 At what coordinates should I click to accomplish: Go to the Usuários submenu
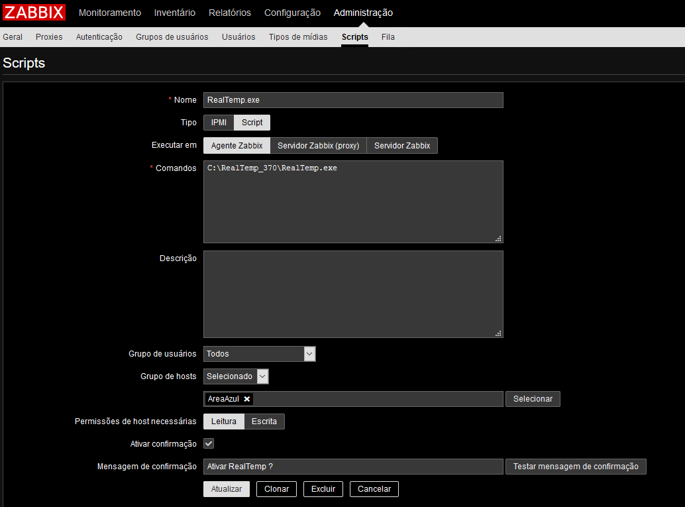coord(238,36)
